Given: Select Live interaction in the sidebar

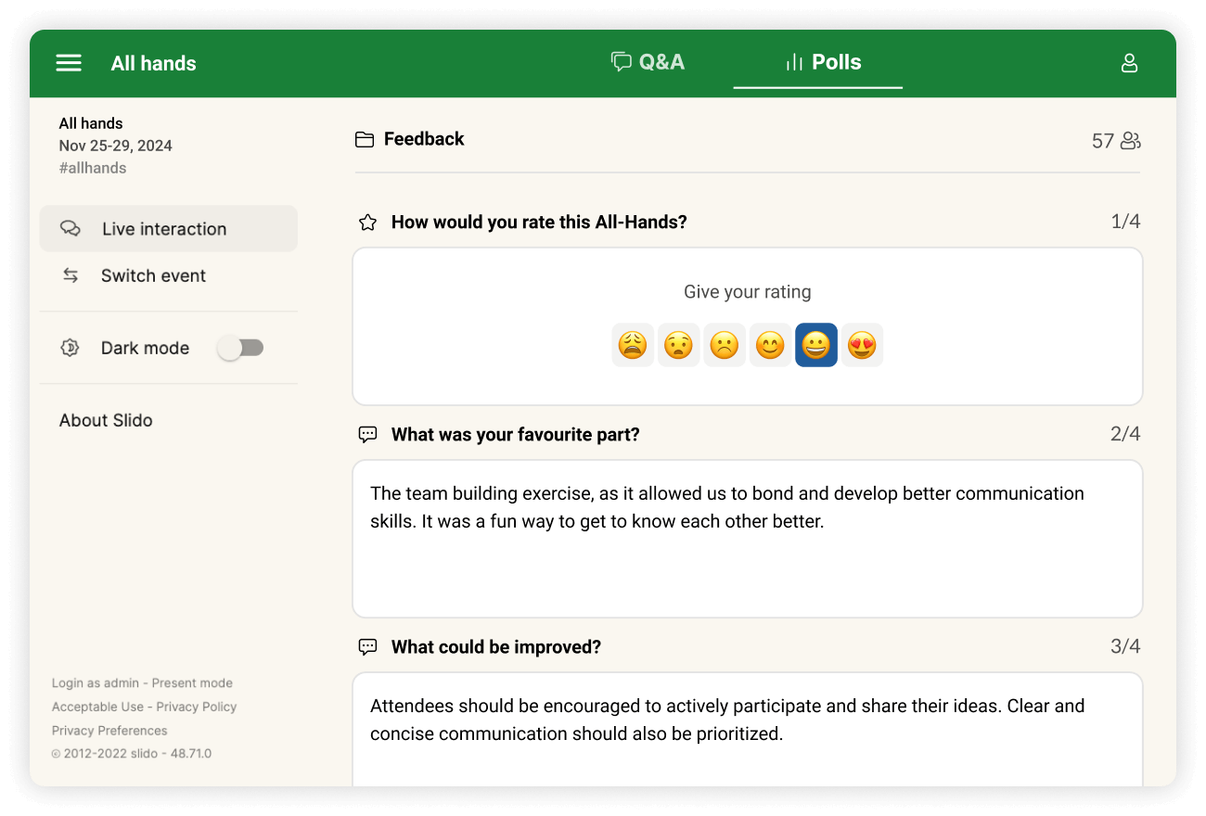Looking at the screenshot, I should pyautogui.click(x=163, y=228).
